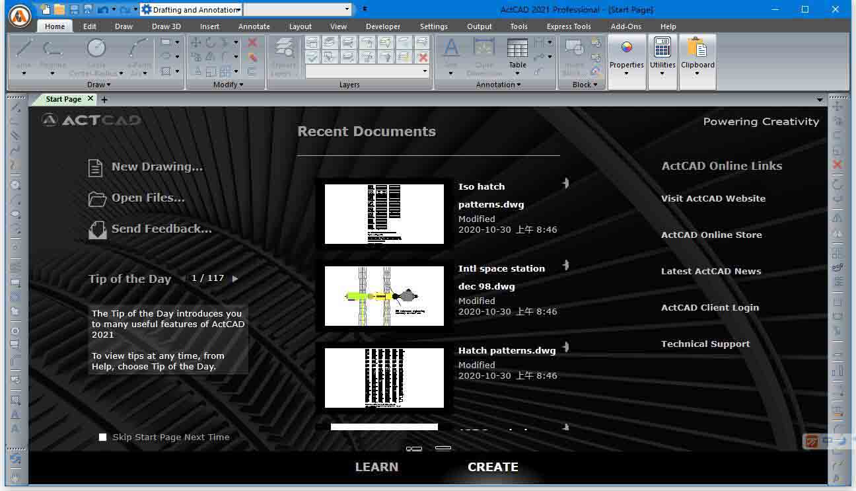Select the Circle tool in Draw panel

[x=96, y=48]
